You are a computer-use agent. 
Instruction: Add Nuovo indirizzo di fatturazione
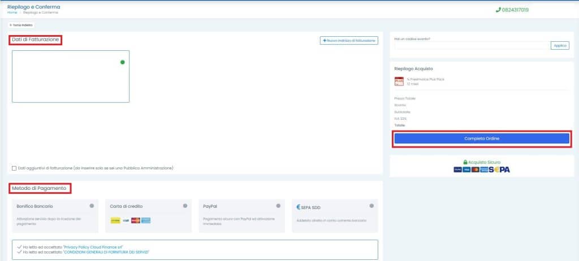tap(349, 41)
